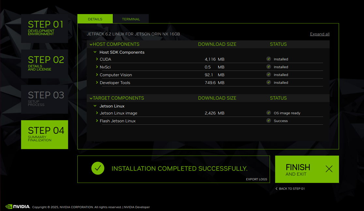Screen dimensions: 364x211
Task: Collapse the Target Components section
Action: coord(91,98)
